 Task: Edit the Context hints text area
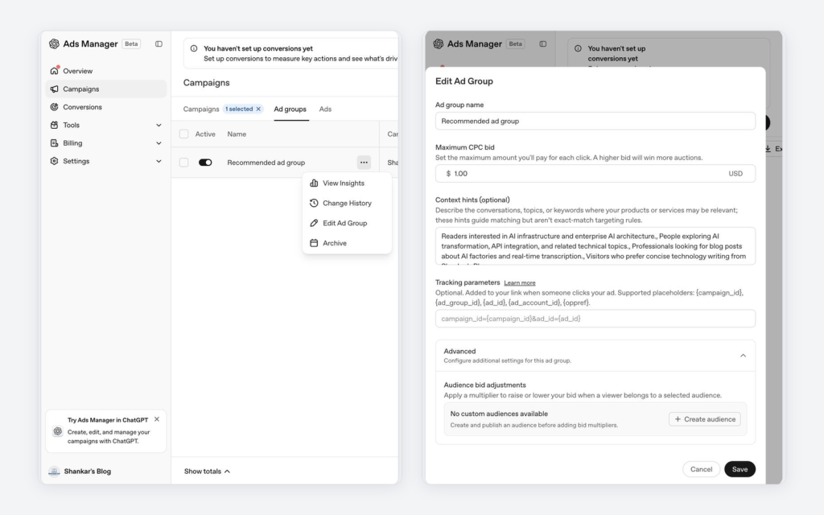point(595,246)
